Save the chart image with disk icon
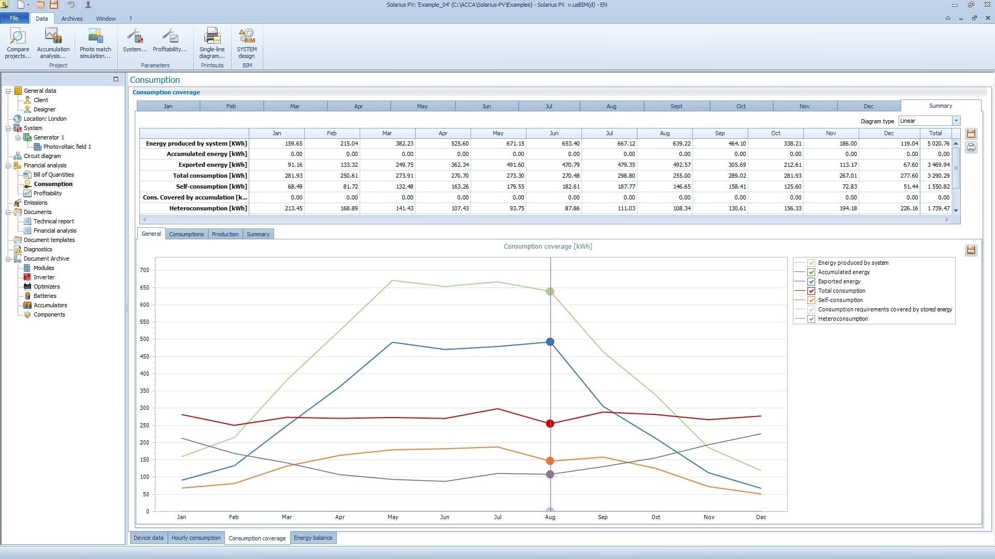The width and height of the screenshot is (995, 559). (971, 250)
